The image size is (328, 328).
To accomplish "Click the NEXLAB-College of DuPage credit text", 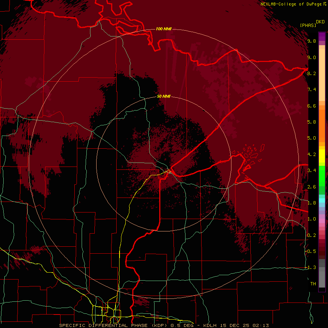I will tap(291, 4).
